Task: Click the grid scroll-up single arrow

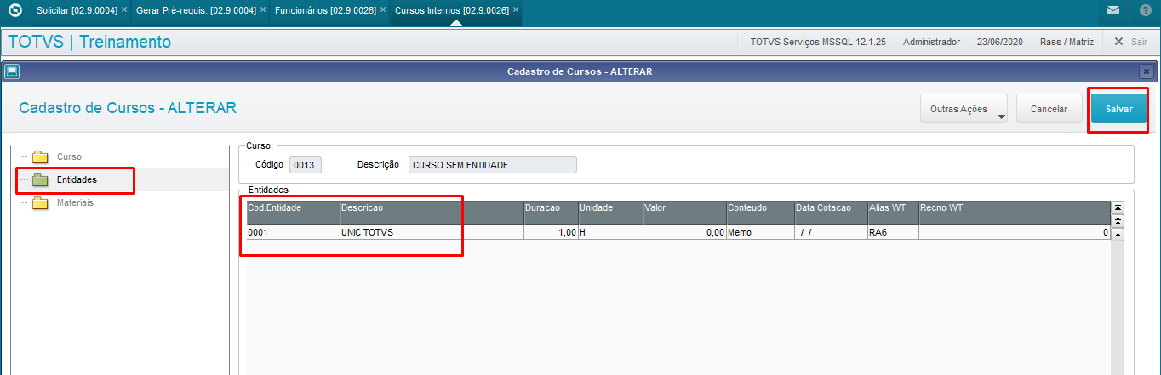Action: click(1118, 235)
